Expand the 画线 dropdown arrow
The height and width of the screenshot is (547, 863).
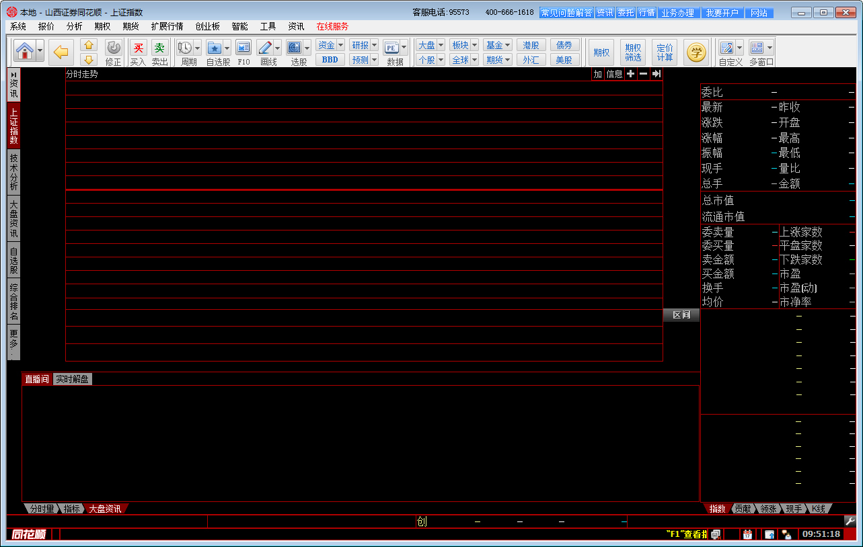coord(277,48)
